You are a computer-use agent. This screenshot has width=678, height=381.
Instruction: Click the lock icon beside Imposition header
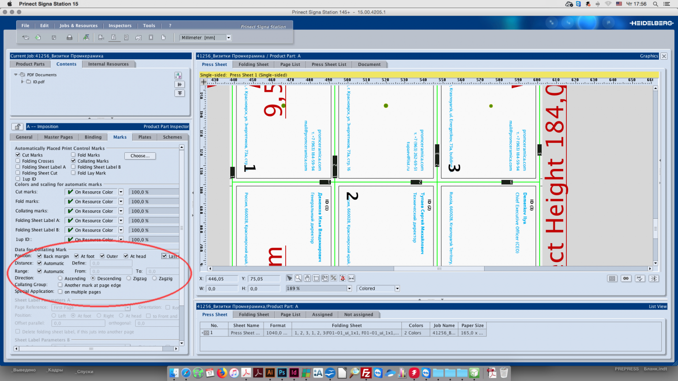coord(17,127)
